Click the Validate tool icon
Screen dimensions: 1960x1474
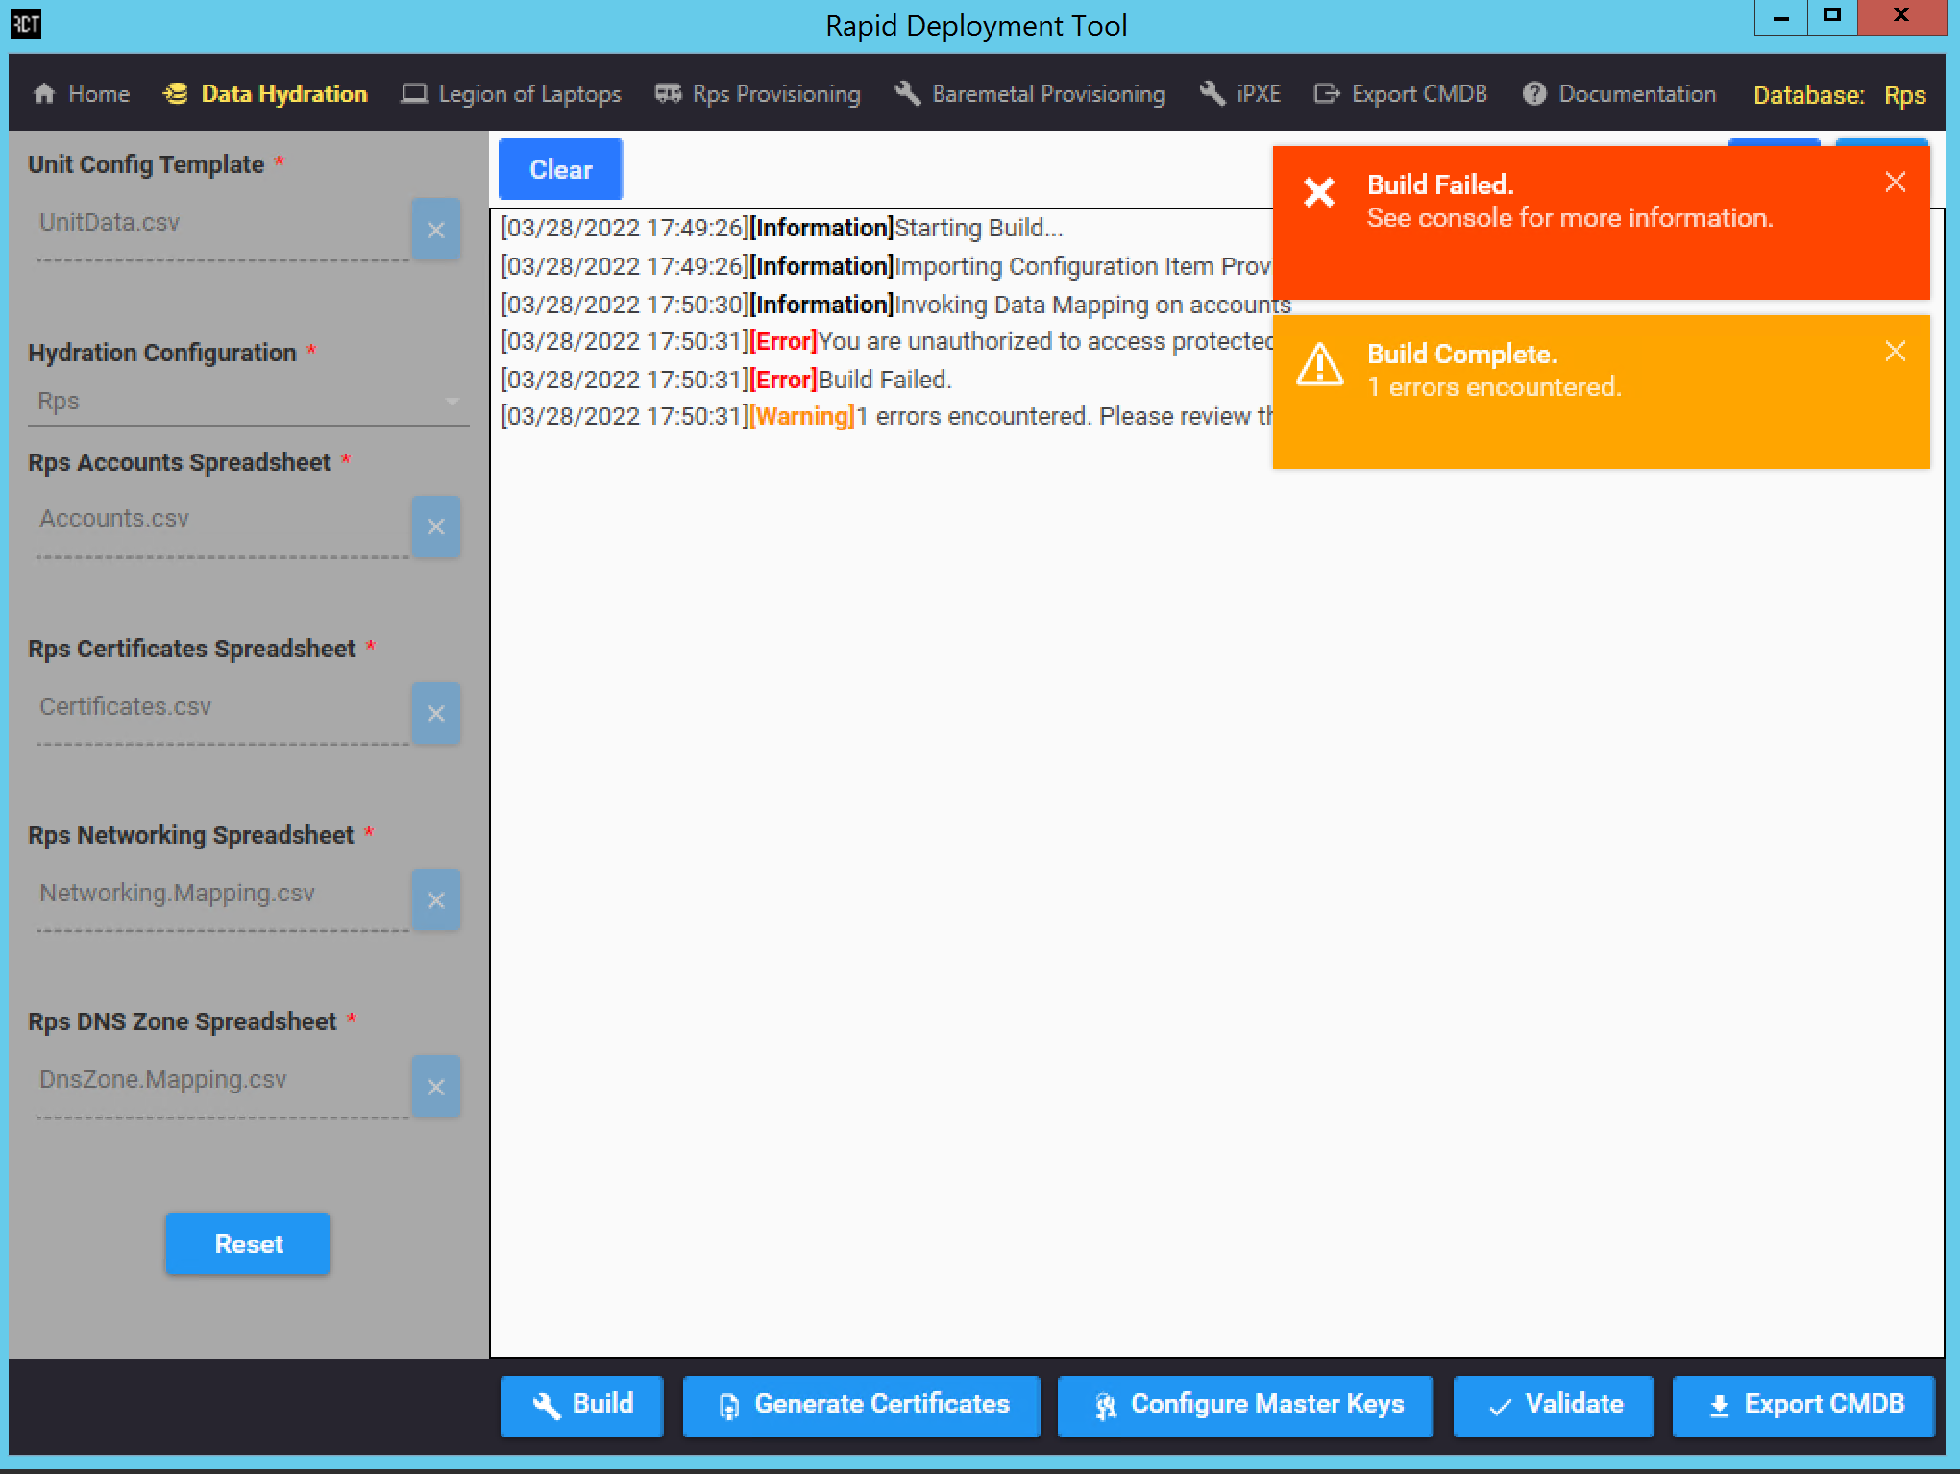tap(1497, 1404)
